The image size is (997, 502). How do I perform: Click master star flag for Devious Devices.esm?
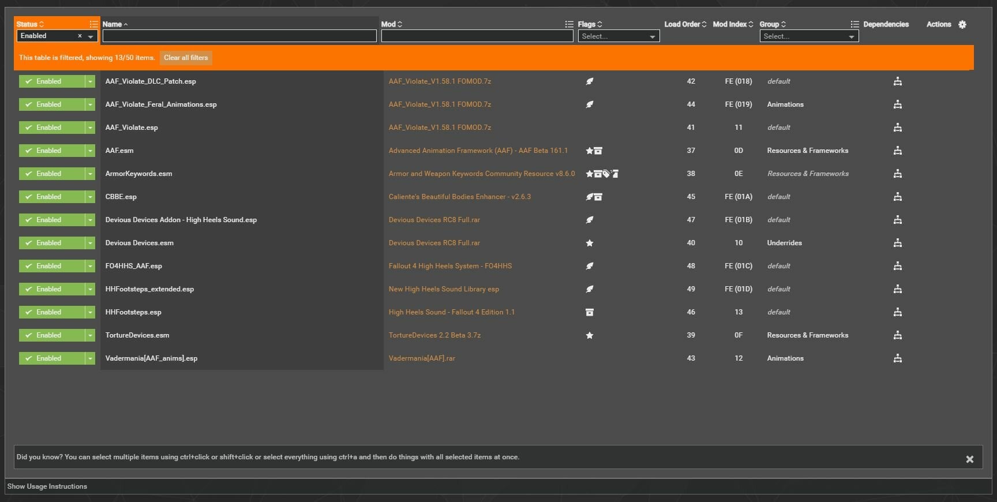pyautogui.click(x=590, y=243)
